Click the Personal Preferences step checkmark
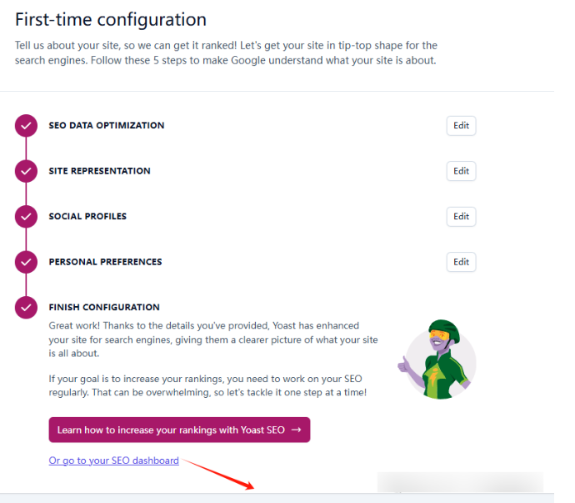This screenshot has height=503, width=575. [x=27, y=262]
